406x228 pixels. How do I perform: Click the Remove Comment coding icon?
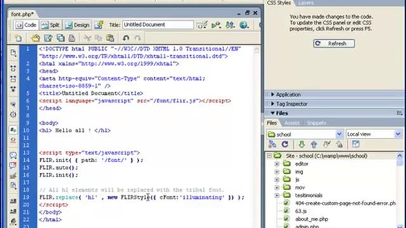[13, 165]
